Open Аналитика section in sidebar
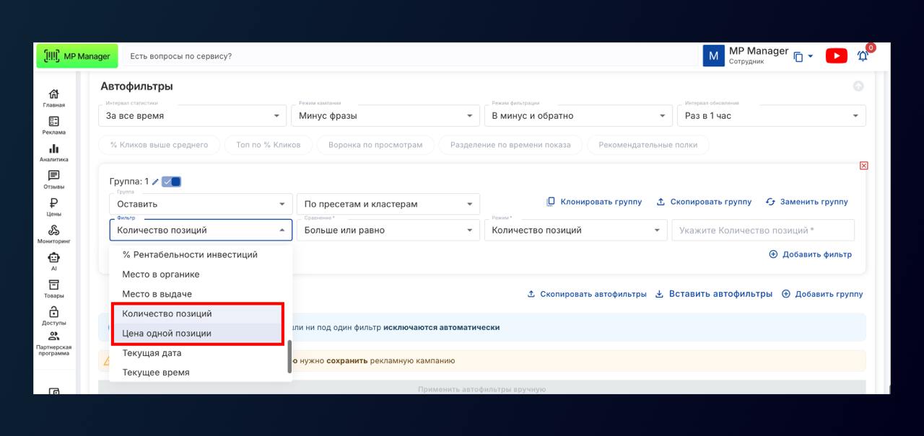 [53, 151]
